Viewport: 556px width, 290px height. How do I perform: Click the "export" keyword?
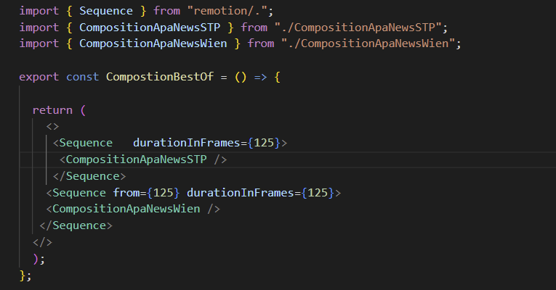[x=39, y=77]
